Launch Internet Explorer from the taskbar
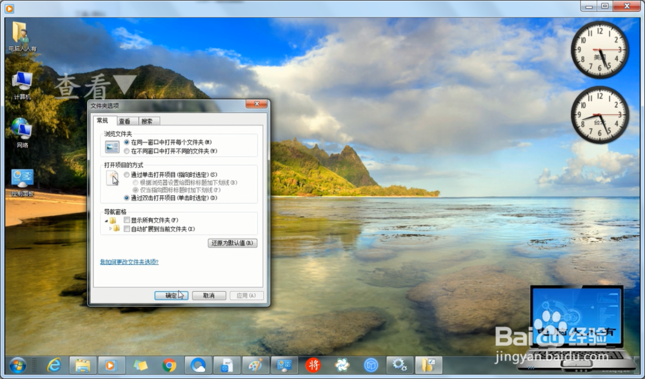Viewport: 645px width, 379px height. (54, 365)
